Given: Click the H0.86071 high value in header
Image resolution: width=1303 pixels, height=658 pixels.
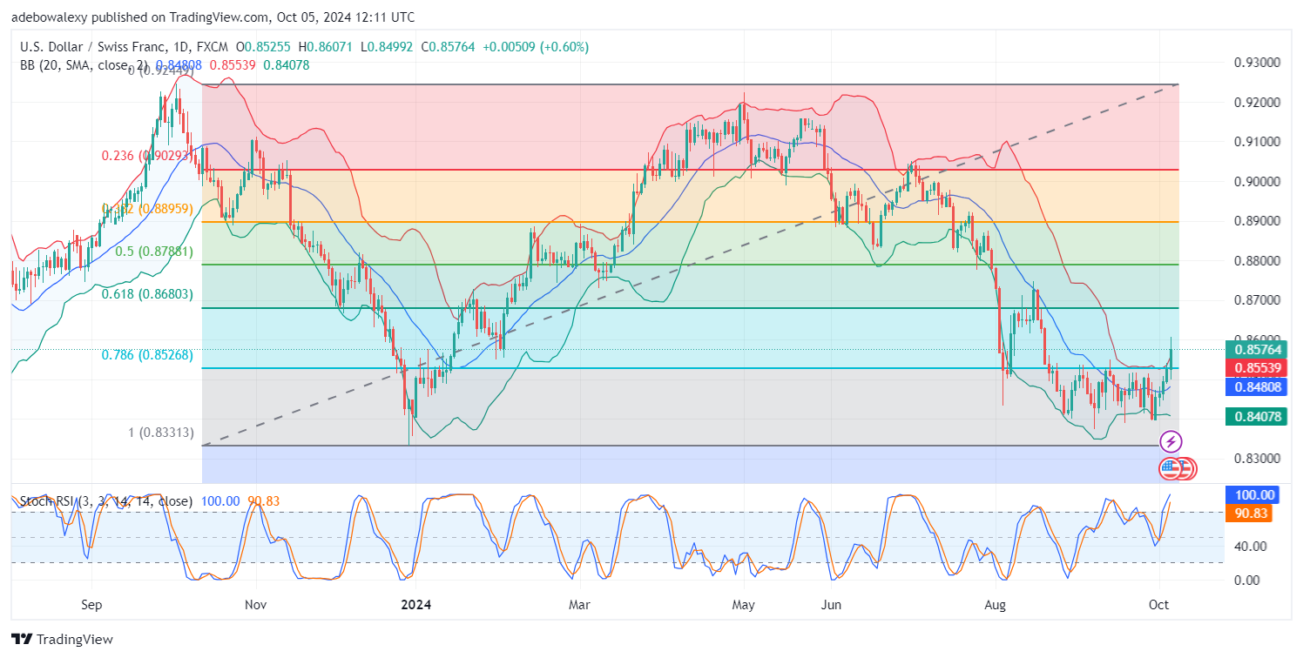Looking at the screenshot, I should 327,47.
